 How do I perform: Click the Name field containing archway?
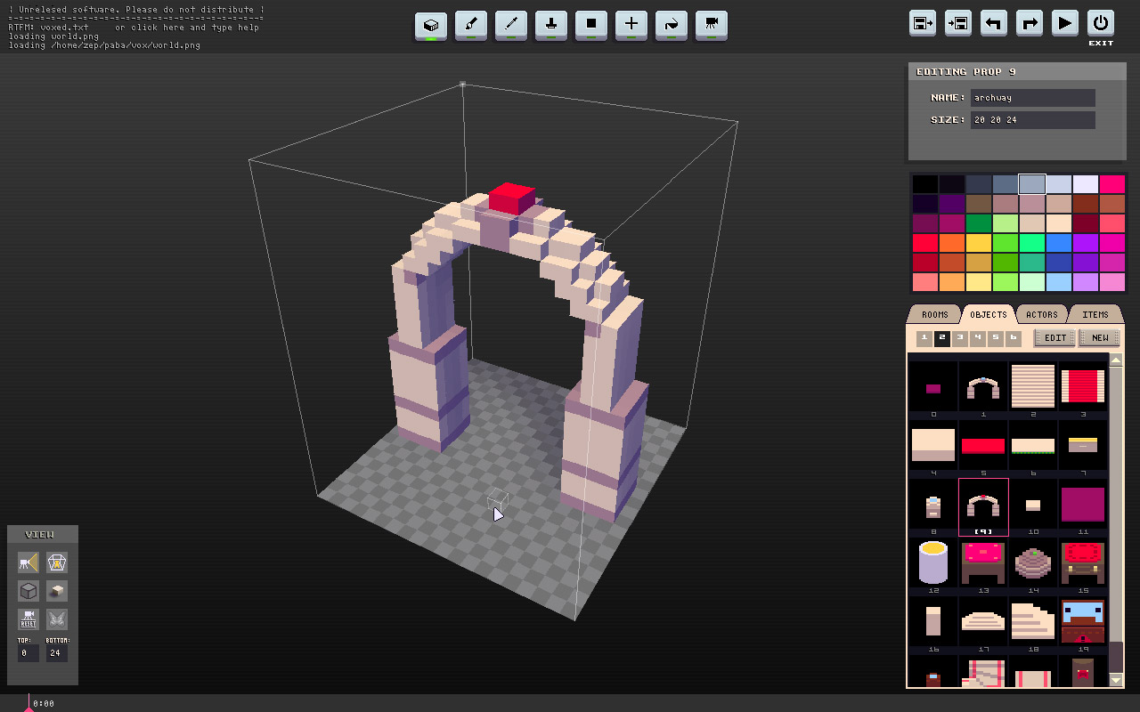click(x=1032, y=98)
